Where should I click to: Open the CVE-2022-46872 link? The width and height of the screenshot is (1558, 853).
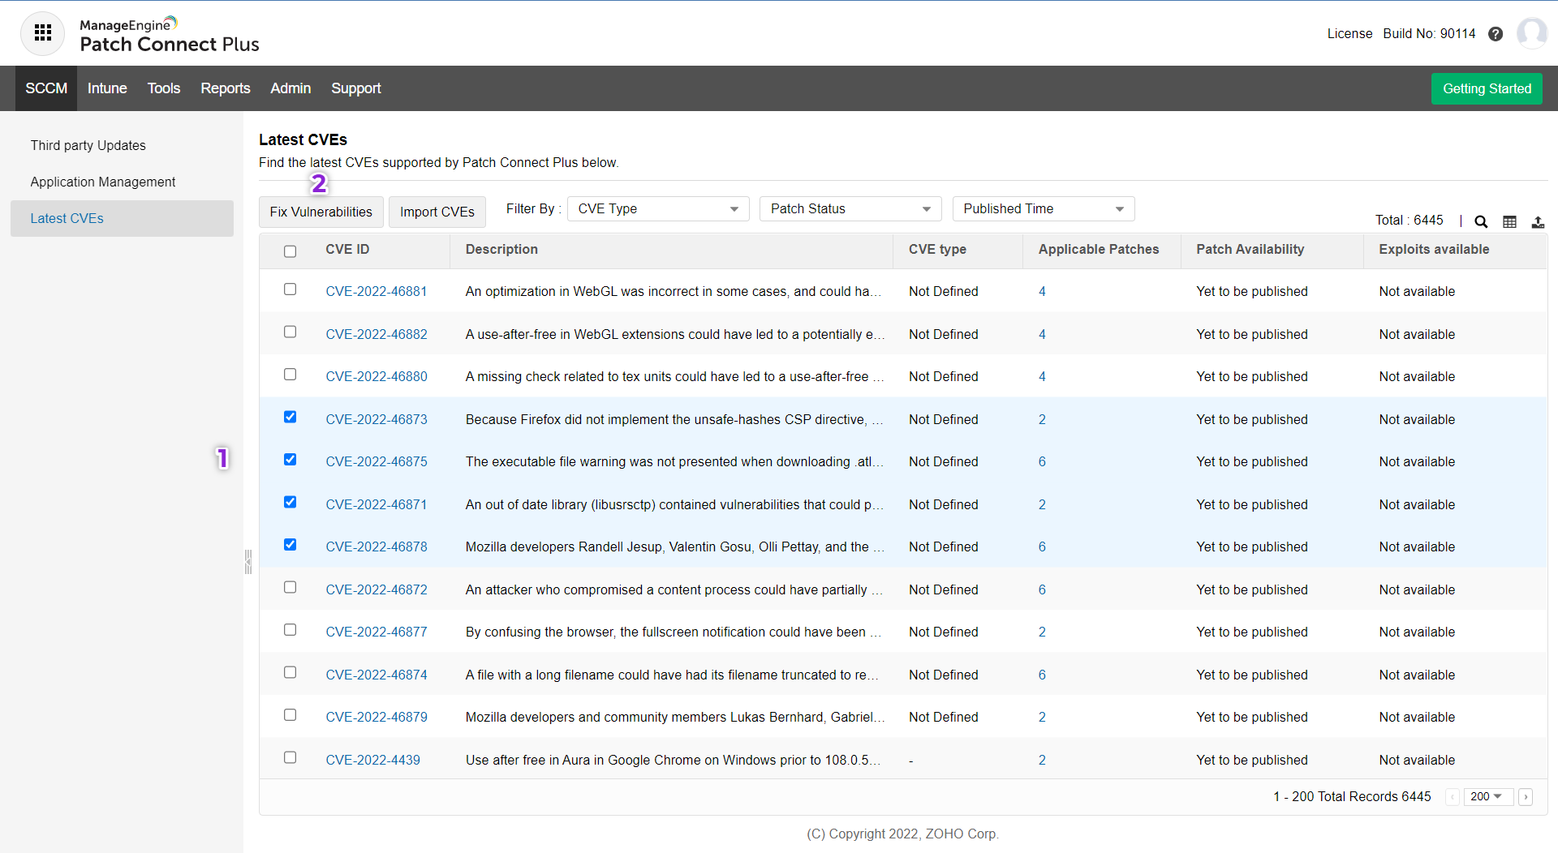pyautogui.click(x=377, y=589)
